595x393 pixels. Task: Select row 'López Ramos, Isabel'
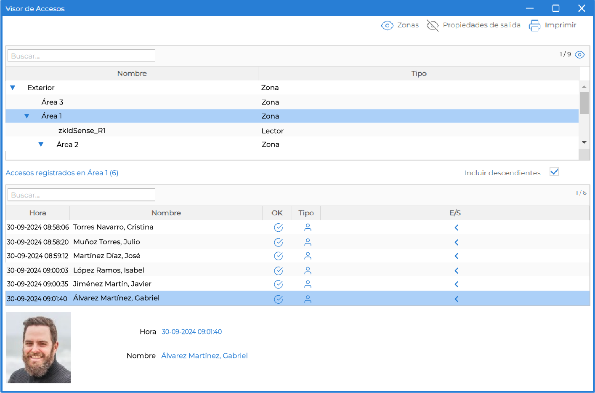click(x=297, y=270)
